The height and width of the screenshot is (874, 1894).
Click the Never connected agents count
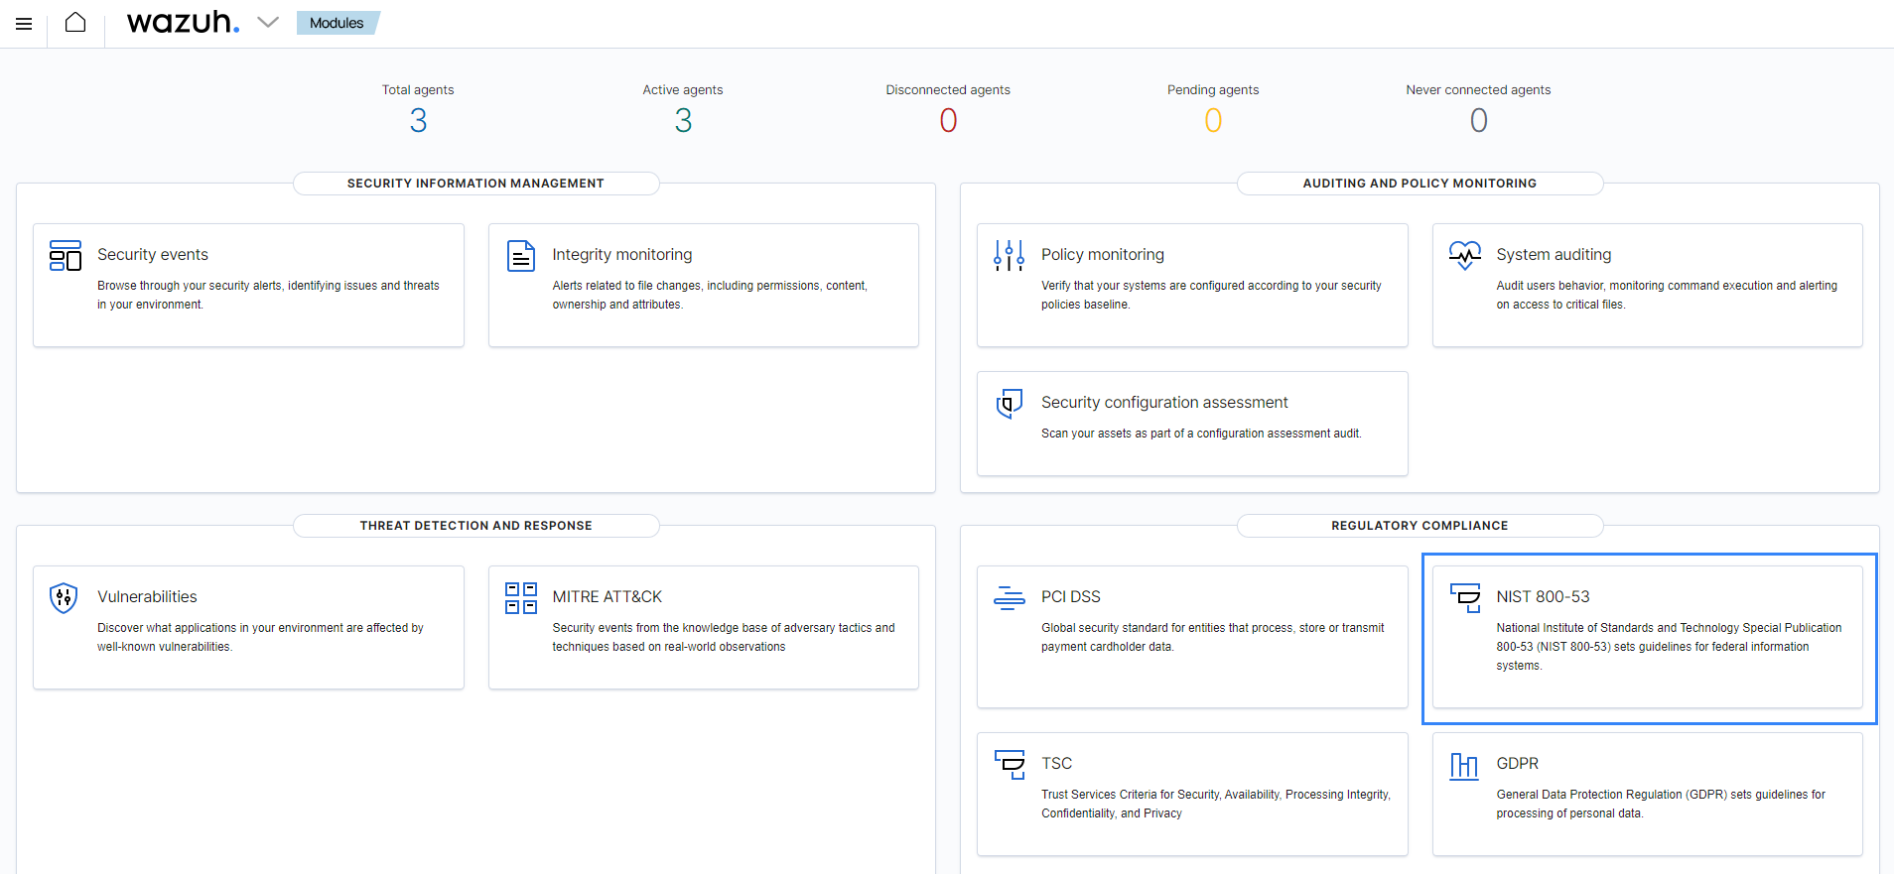point(1478,121)
